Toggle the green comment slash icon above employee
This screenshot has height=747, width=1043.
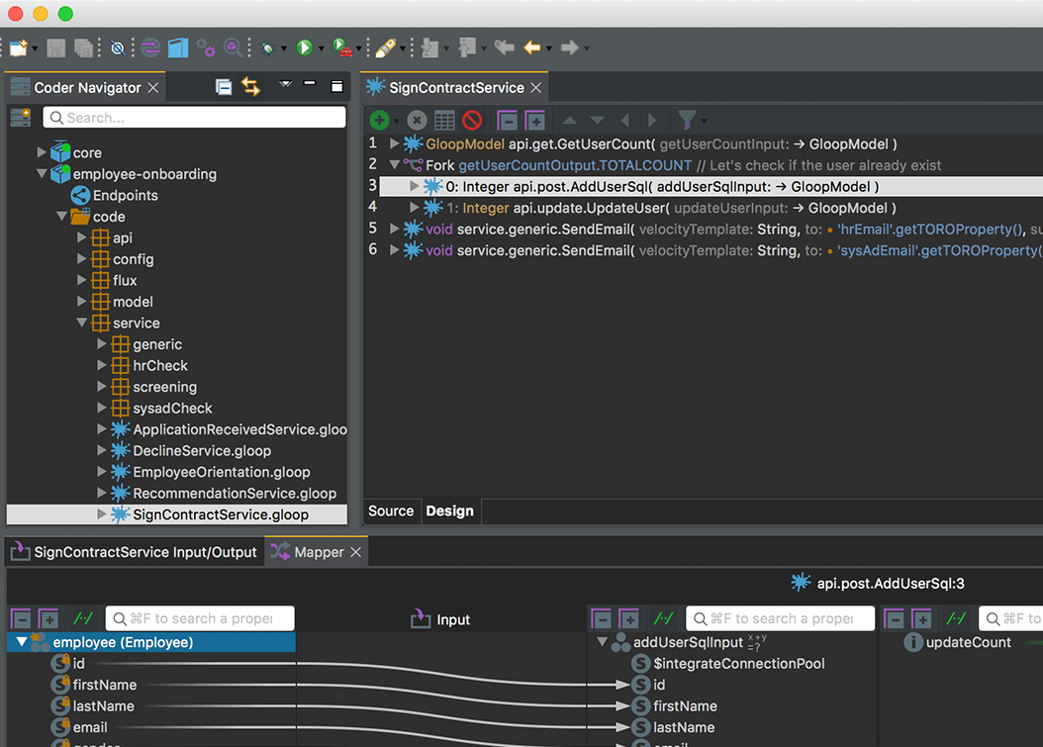(83, 618)
